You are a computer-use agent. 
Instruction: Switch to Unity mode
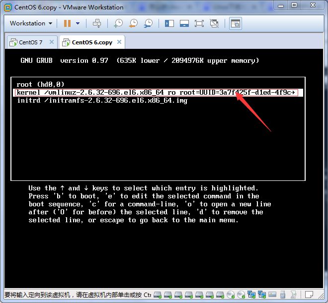coord(214,23)
